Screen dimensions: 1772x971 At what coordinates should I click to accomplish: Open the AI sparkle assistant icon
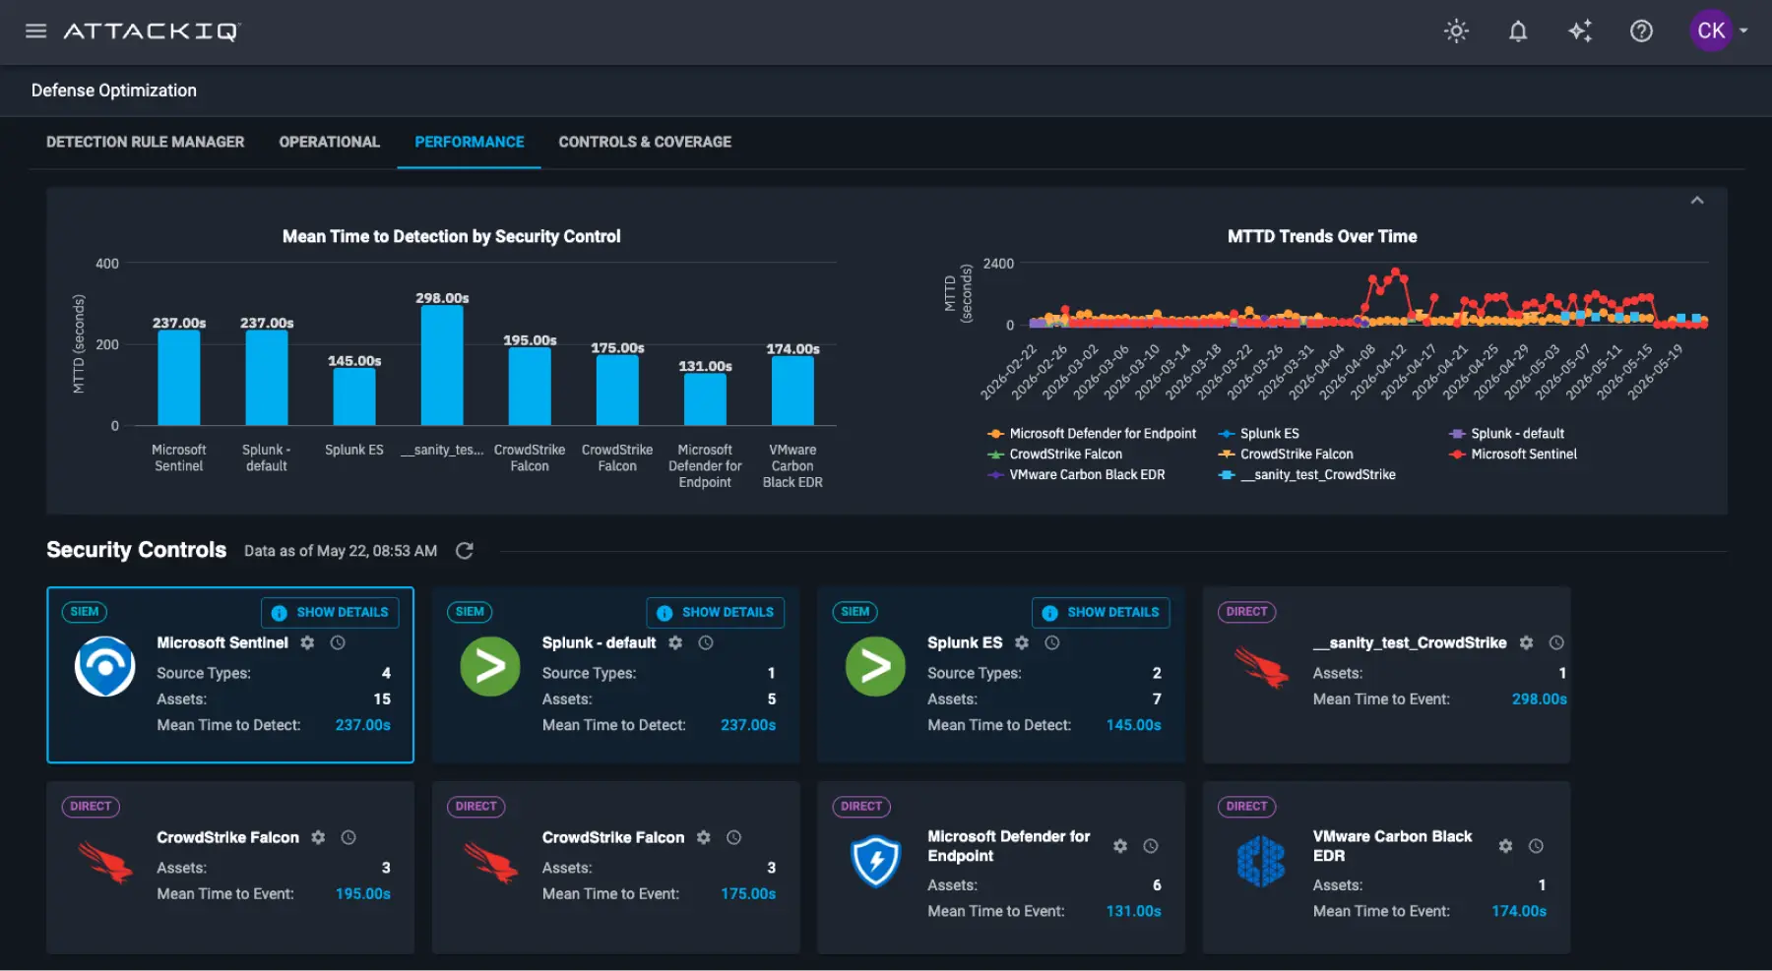tap(1580, 30)
